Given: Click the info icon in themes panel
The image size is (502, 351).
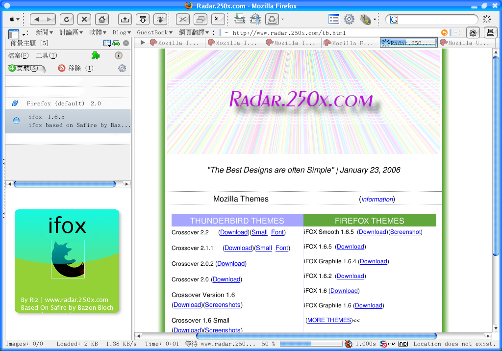Looking at the screenshot, I should pyautogui.click(x=118, y=55).
